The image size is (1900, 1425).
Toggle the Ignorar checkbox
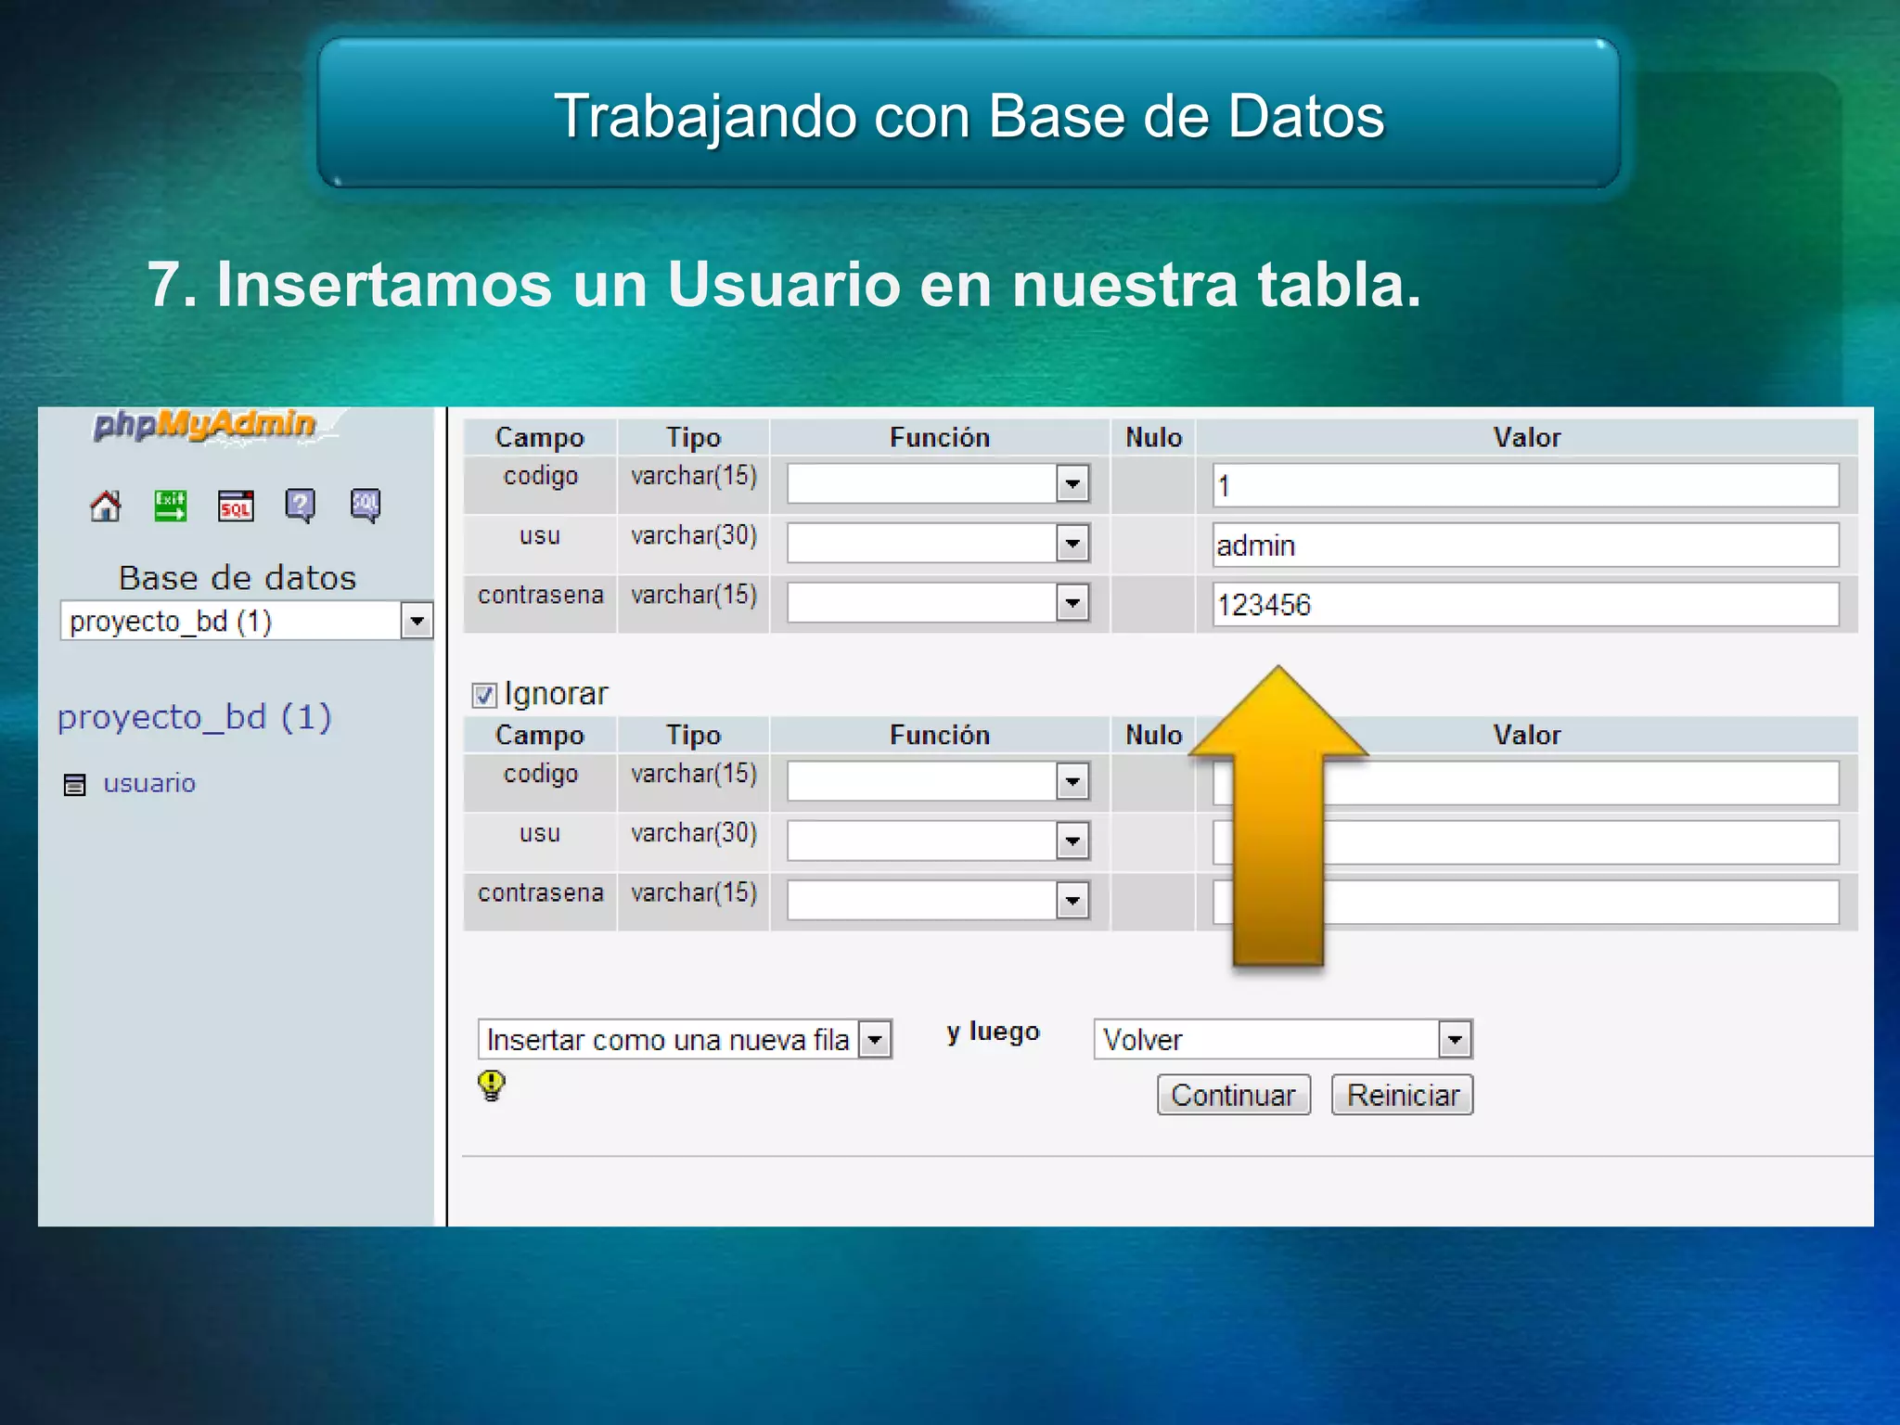point(484,695)
